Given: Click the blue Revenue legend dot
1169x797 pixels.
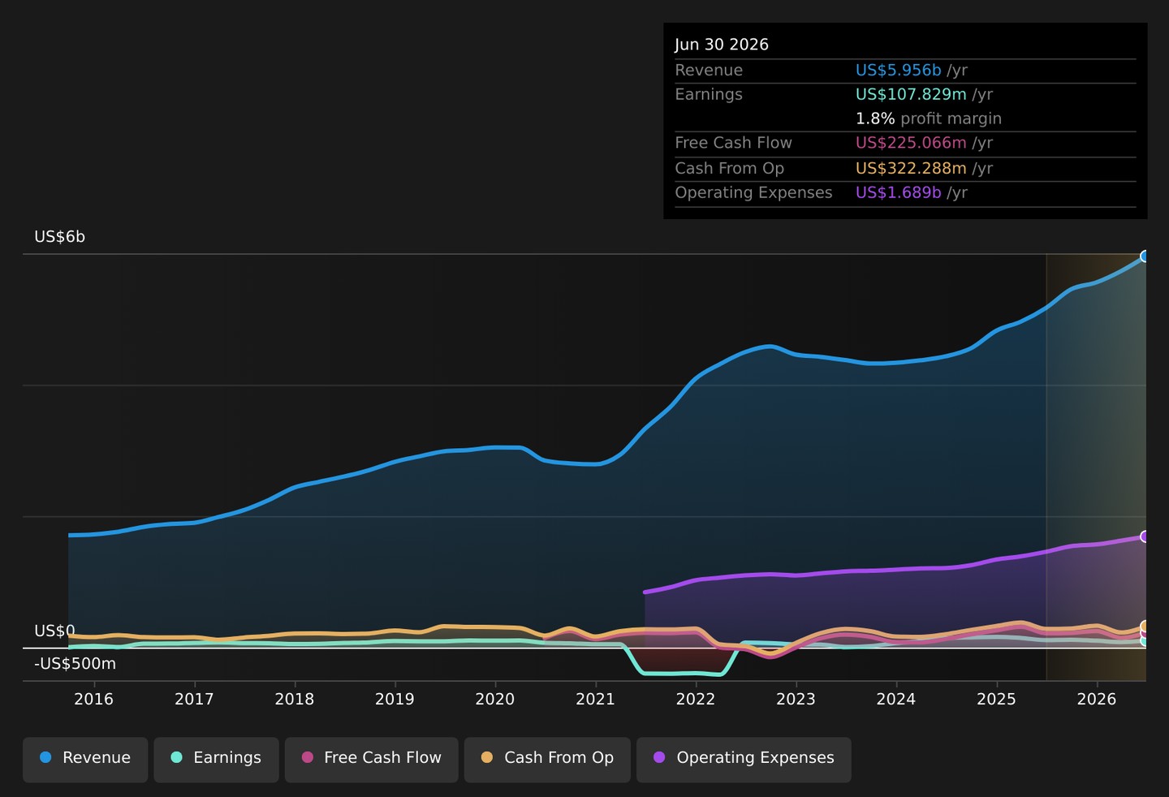Looking at the screenshot, I should [45, 757].
